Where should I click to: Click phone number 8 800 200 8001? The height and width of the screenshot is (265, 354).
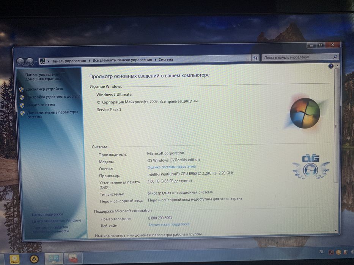point(160,218)
